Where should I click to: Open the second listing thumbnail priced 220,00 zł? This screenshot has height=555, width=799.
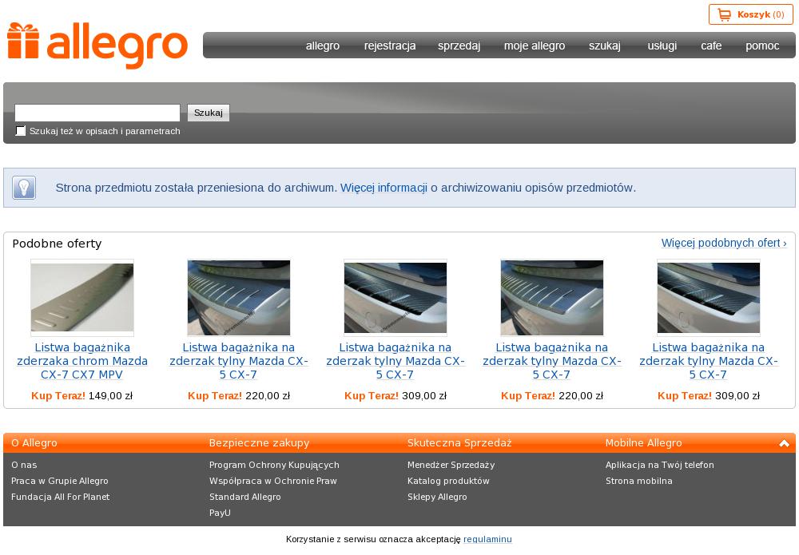(x=238, y=297)
